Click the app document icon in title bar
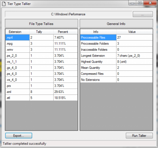 tap(4, 4)
